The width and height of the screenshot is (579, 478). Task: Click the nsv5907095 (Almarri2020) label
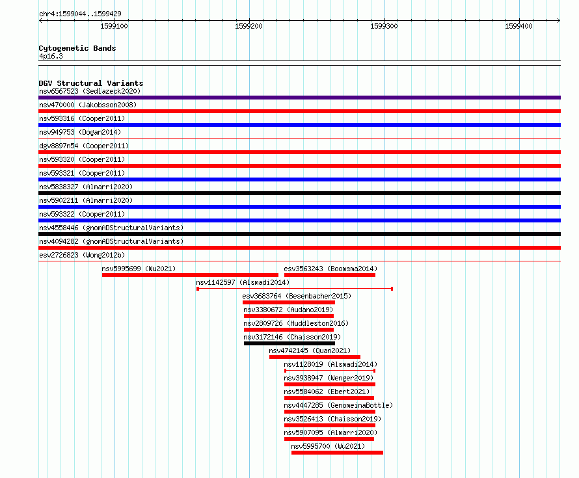pos(330,432)
